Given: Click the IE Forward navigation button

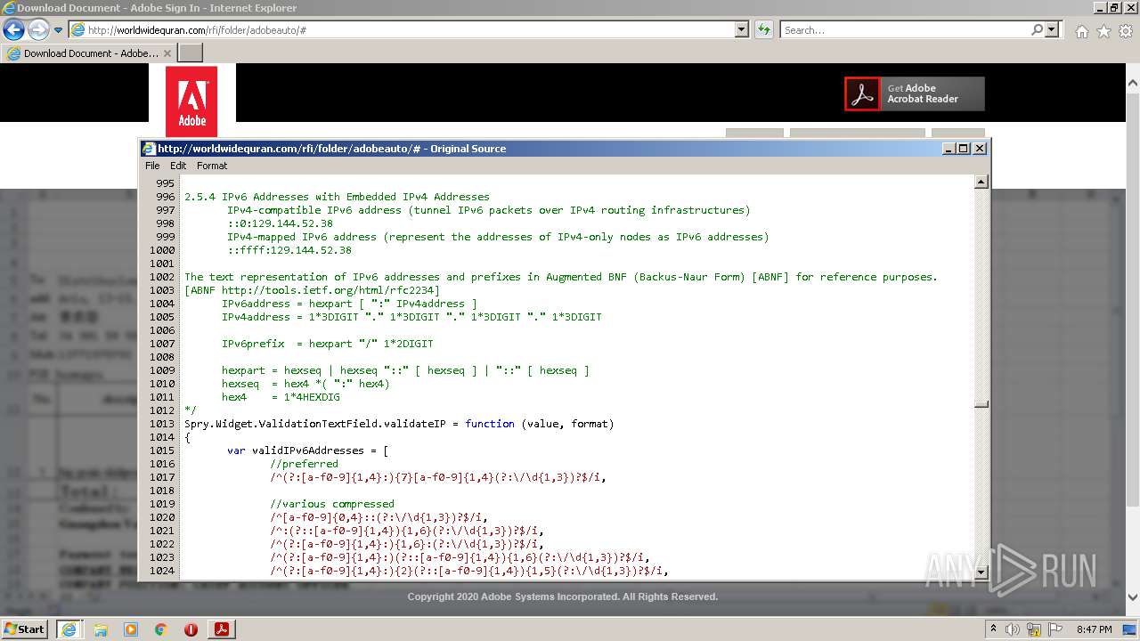Looking at the screenshot, I should tap(38, 29).
